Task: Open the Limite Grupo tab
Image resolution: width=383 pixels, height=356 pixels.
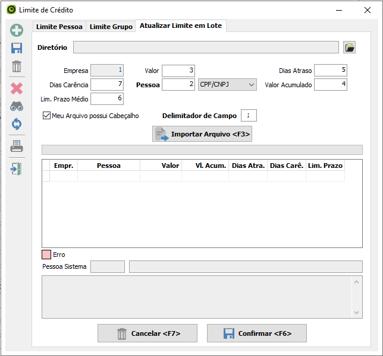Action: [111, 27]
